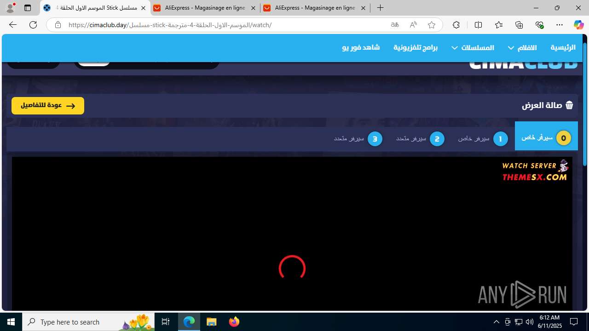
Task: Click صالة العرض heading text
Action: (542, 105)
